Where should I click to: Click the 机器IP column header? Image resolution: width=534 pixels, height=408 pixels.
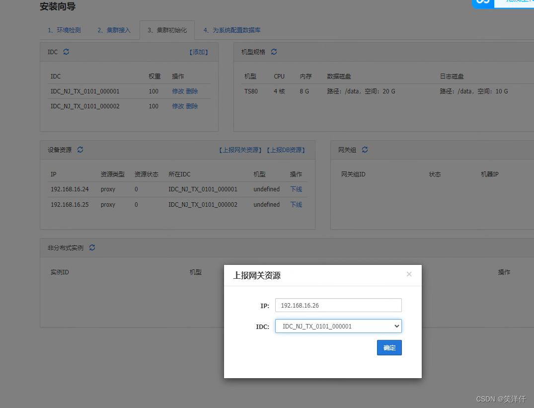click(489, 174)
